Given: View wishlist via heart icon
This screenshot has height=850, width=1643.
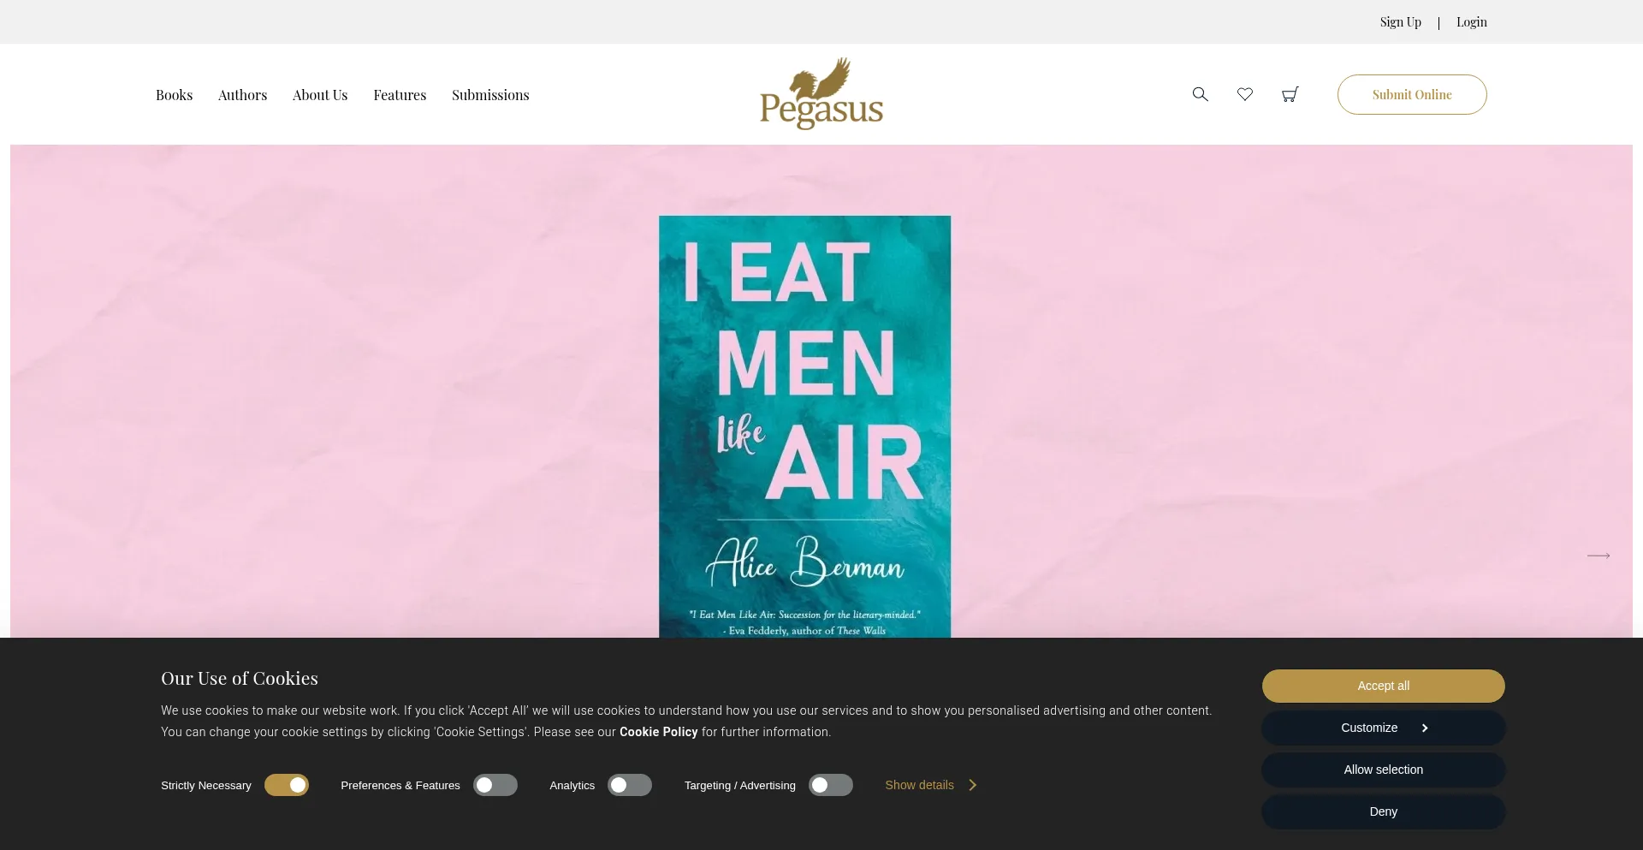Looking at the screenshot, I should click(x=1245, y=94).
